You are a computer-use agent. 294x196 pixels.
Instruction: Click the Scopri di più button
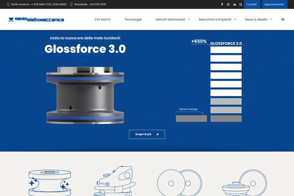147,134
